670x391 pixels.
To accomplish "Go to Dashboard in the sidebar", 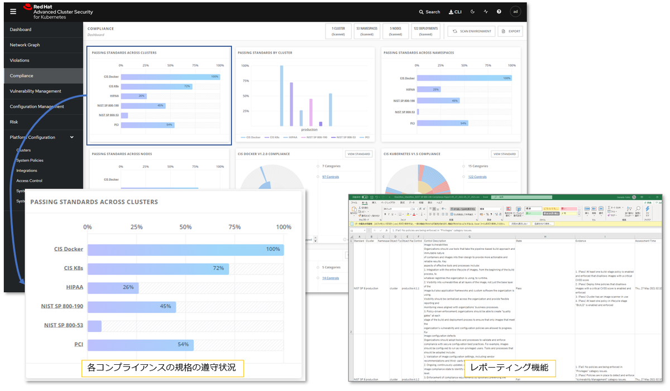I will pos(21,30).
